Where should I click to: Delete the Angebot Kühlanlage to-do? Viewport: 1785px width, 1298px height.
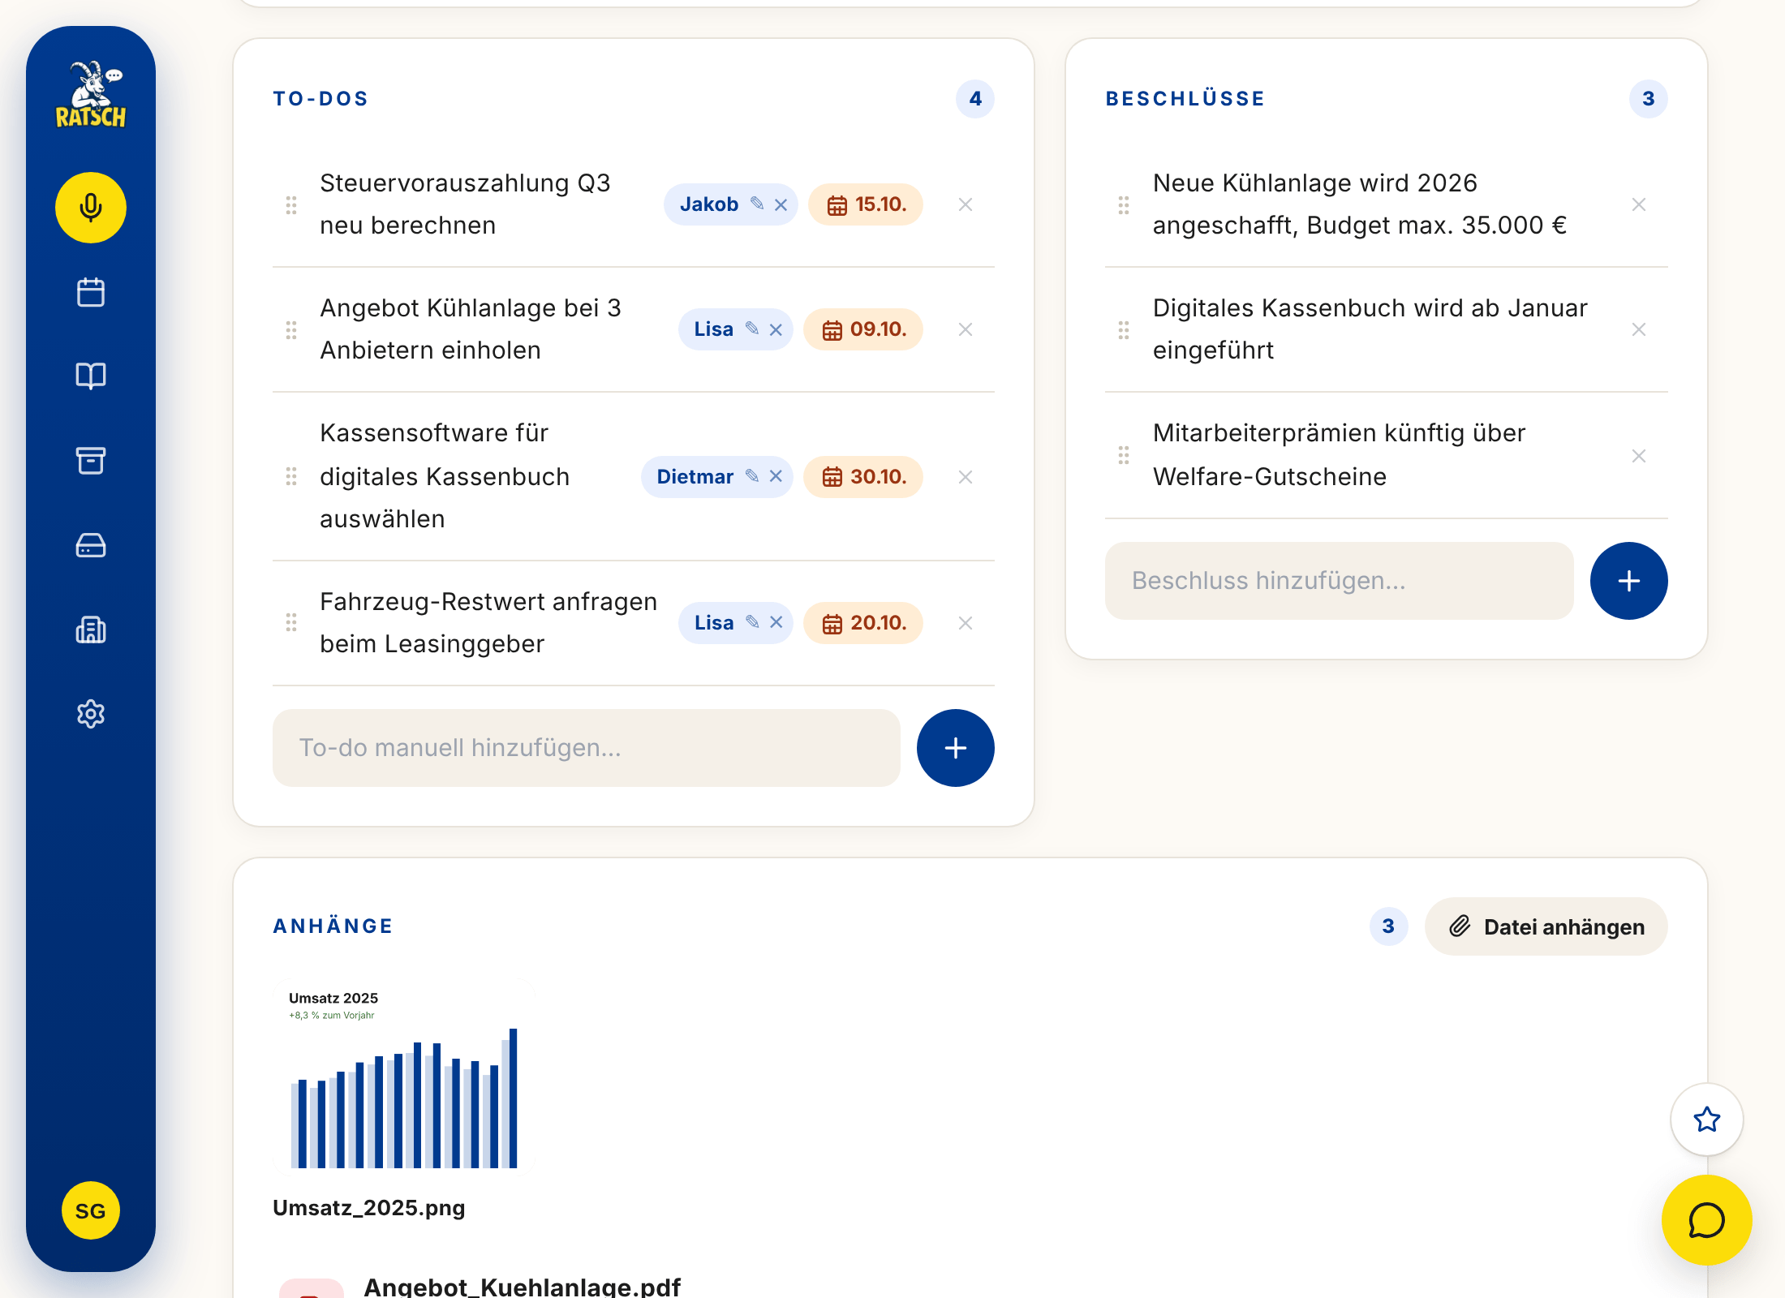[x=966, y=329]
